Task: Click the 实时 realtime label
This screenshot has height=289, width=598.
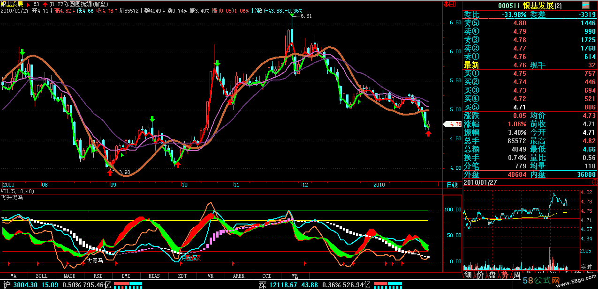Action: [587, 267]
